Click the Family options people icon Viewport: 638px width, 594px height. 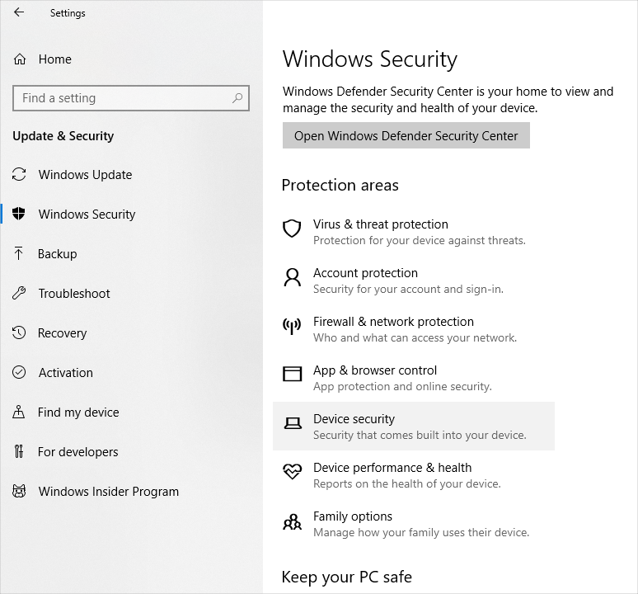[292, 521]
